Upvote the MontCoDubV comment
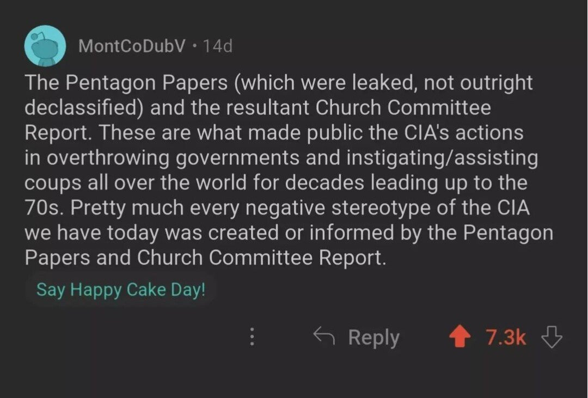The image size is (588, 398). pos(460,338)
